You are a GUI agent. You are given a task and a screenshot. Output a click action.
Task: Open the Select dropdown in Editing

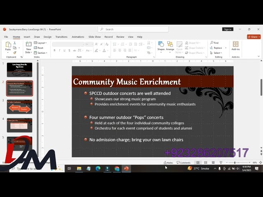(216, 53)
